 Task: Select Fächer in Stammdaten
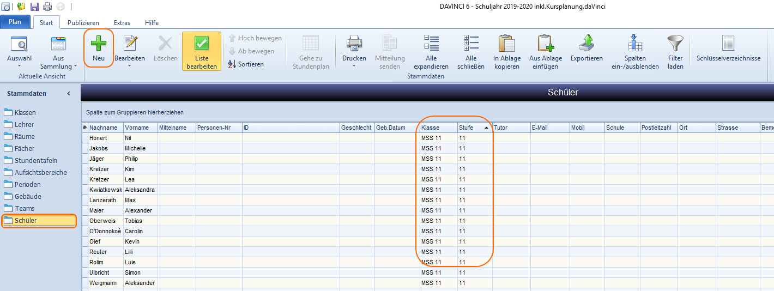point(25,149)
